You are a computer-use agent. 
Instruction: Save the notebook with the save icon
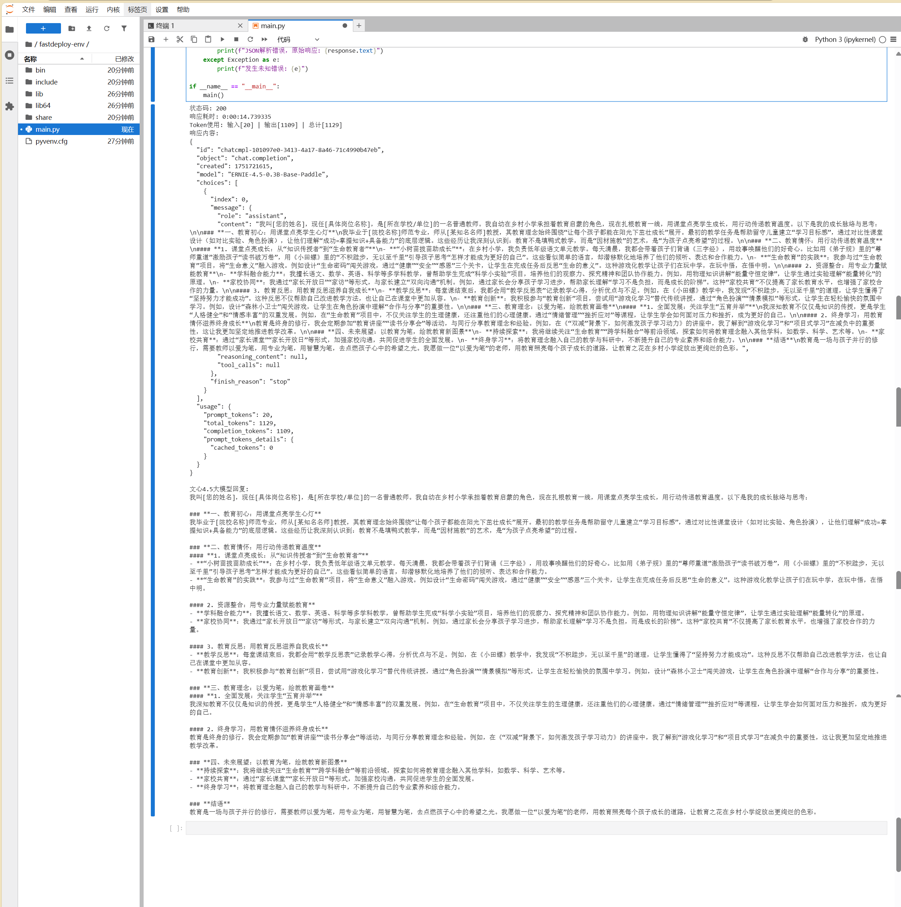[x=151, y=39]
